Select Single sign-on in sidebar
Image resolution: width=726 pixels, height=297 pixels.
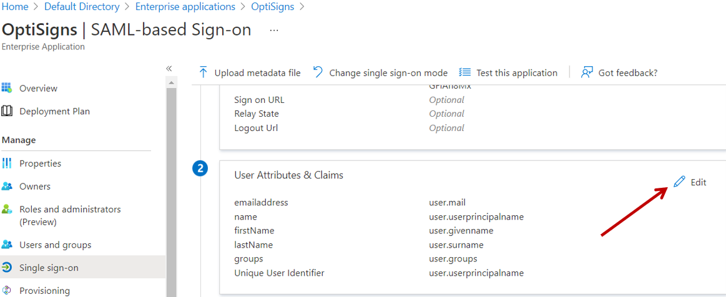pyautogui.click(x=49, y=268)
